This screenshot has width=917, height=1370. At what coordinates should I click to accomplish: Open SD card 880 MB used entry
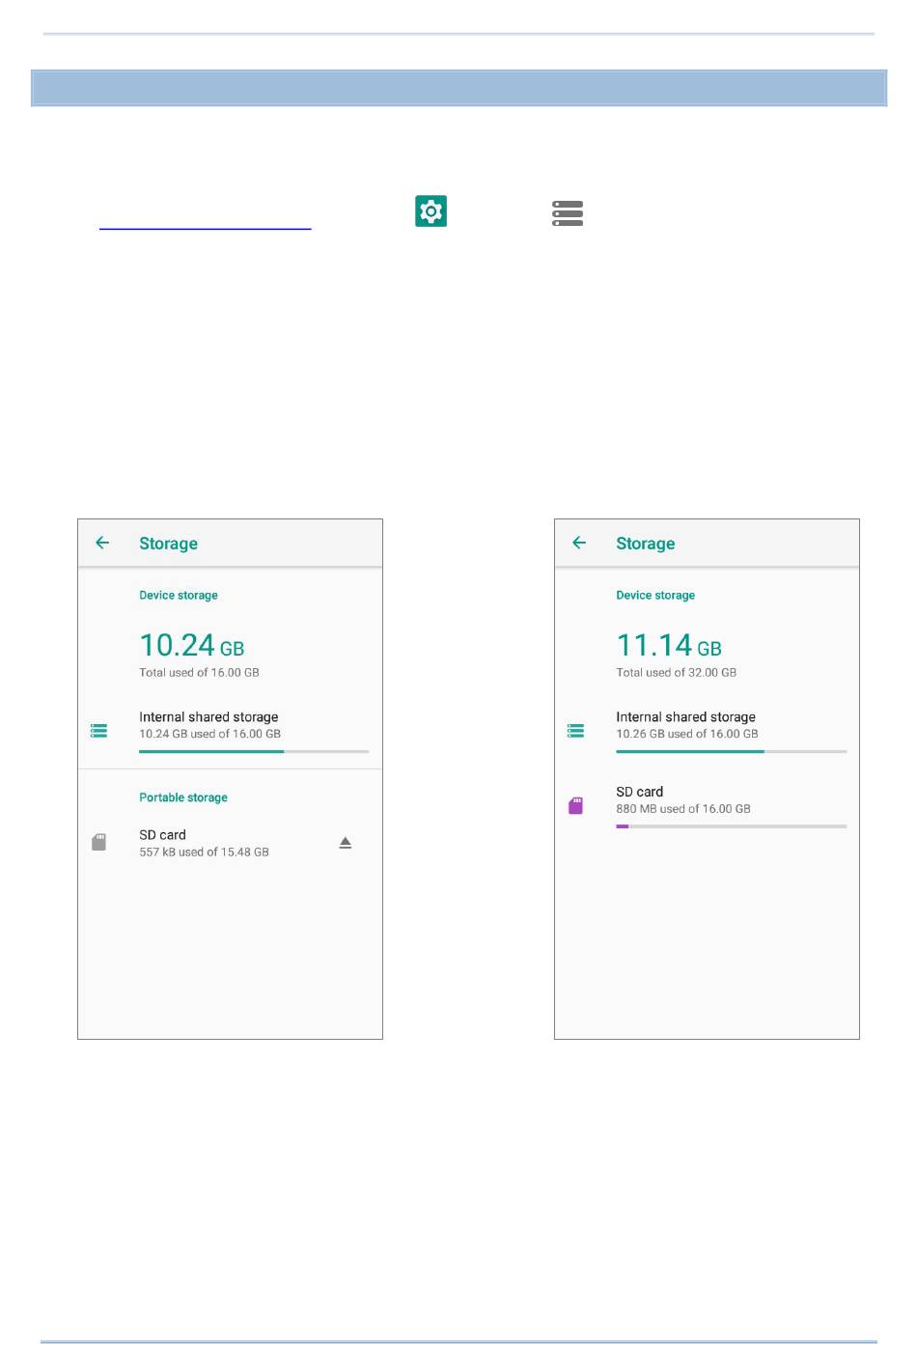707,807
